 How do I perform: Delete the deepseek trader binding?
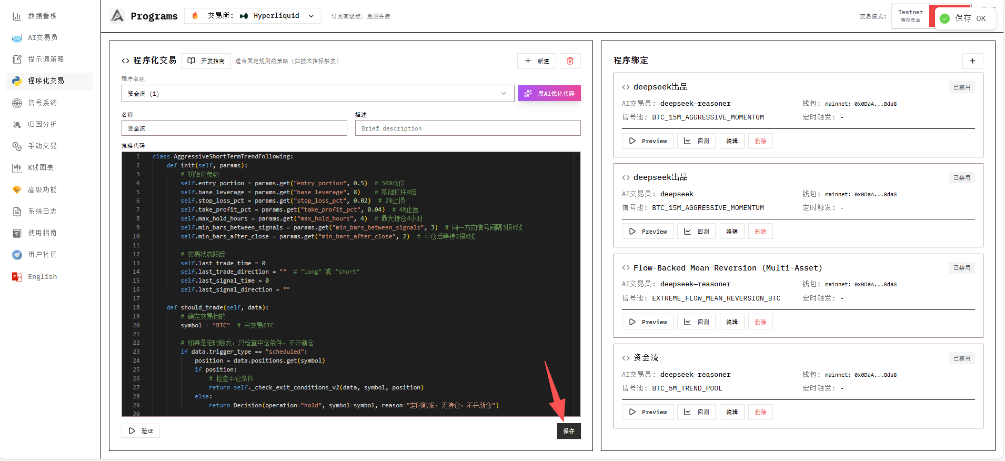(760, 232)
